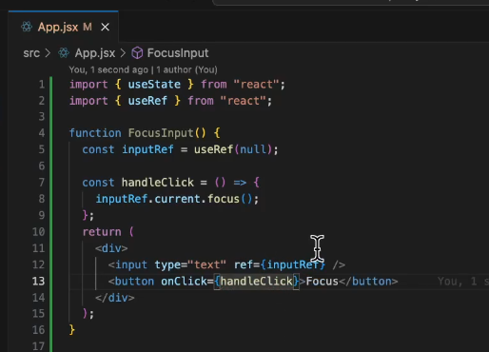Click the inline blame annotation on line 13
Screen dimensions: 489x352
[463, 282]
